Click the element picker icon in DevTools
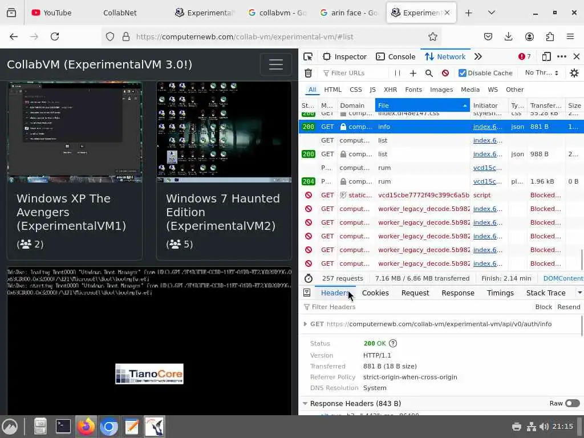This screenshot has width=584, height=438. point(307,56)
